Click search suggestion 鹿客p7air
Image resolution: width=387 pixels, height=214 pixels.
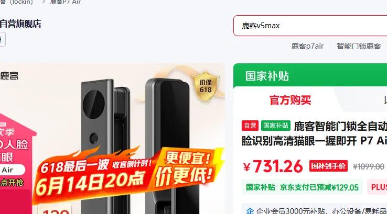(307, 46)
